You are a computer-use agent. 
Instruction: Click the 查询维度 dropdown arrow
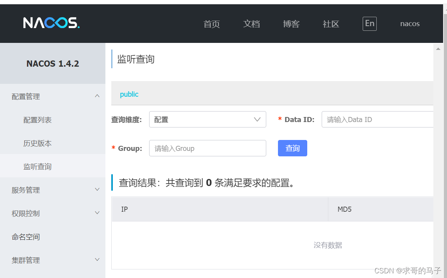pos(257,119)
